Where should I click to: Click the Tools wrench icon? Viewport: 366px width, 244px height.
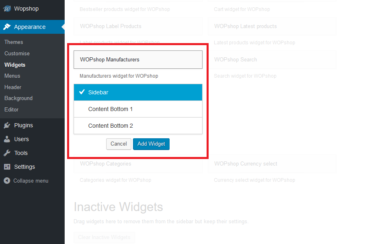7,153
